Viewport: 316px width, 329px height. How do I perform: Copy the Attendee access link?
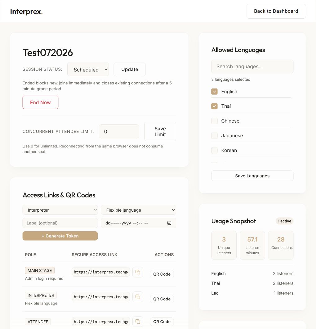[x=138, y=322]
